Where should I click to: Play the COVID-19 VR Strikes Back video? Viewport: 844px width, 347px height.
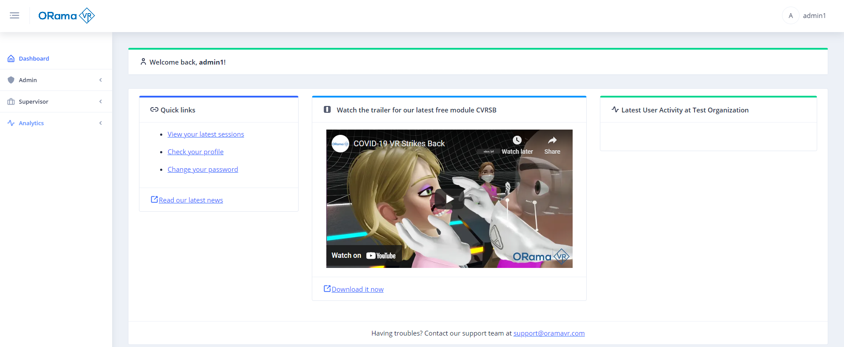pyautogui.click(x=449, y=199)
